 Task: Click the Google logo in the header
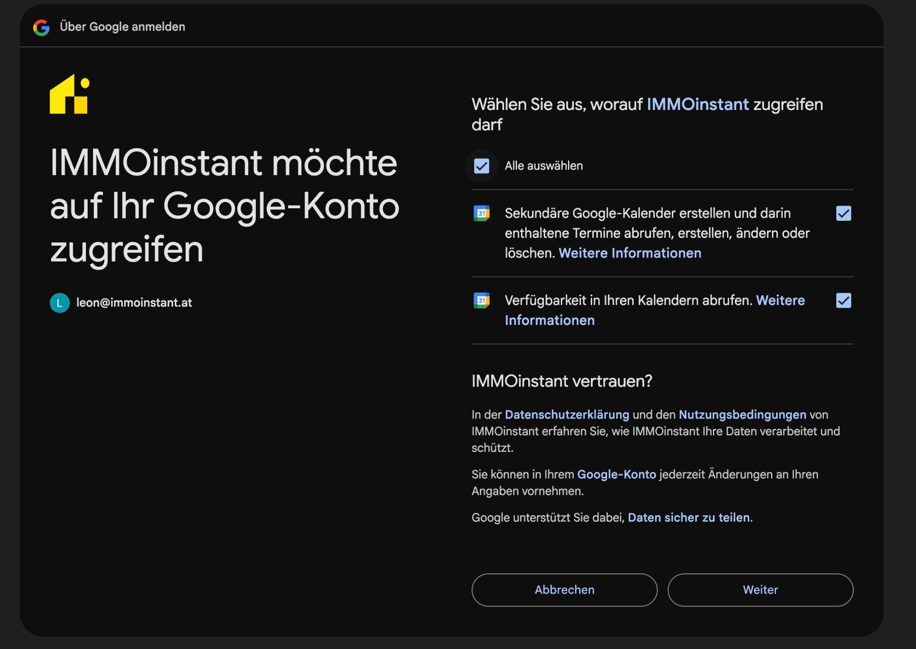(41, 27)
